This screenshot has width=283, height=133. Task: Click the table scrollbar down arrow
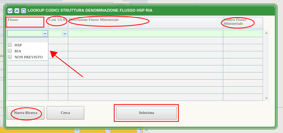point(266,98)
